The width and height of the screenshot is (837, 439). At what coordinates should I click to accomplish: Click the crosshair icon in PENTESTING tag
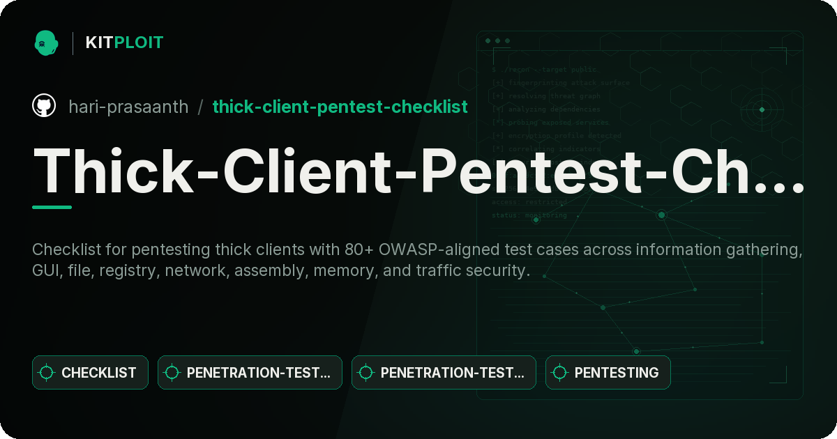[x=560, y=373]
